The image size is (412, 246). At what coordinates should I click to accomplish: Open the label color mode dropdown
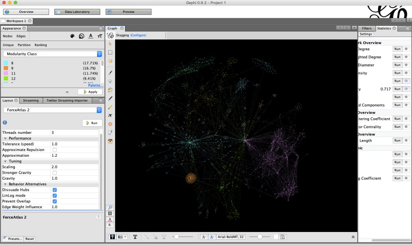[x=212, y=237]
